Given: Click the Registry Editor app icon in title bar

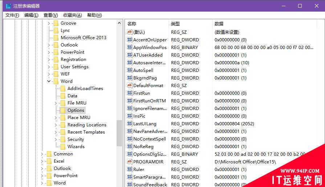Looking at the screenshot, I should pyautogui.click(x=8, y=6).
